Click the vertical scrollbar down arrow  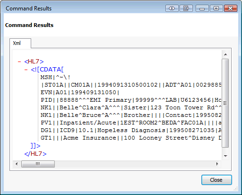[225, 156]
